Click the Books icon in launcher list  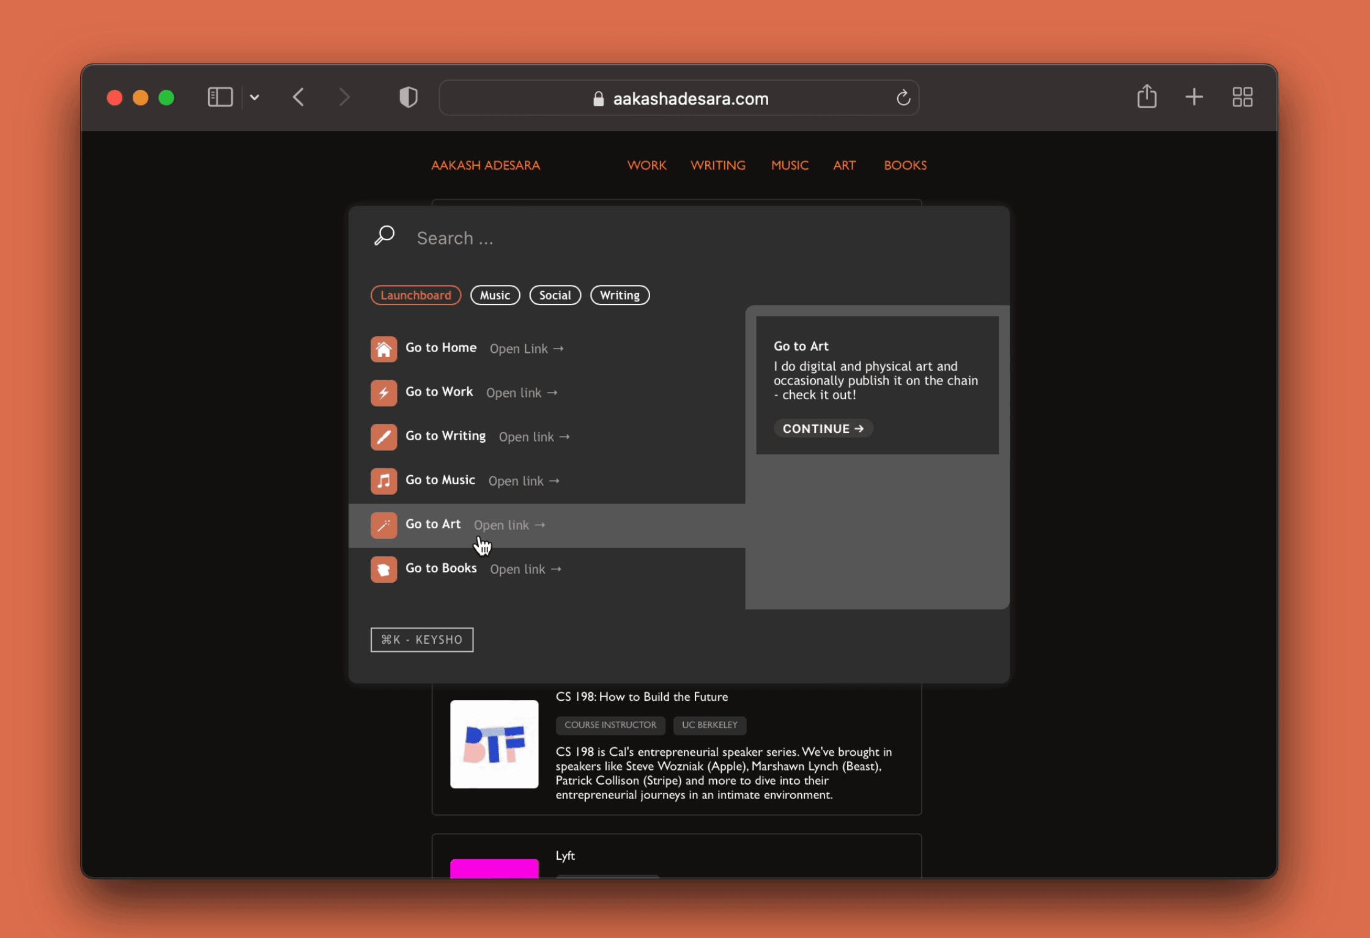pos(383,569)
